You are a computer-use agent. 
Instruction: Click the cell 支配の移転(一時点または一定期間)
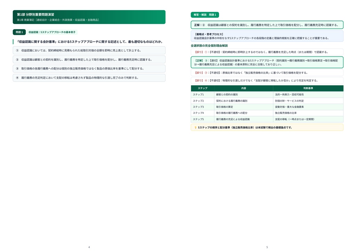tap(308, 119)
